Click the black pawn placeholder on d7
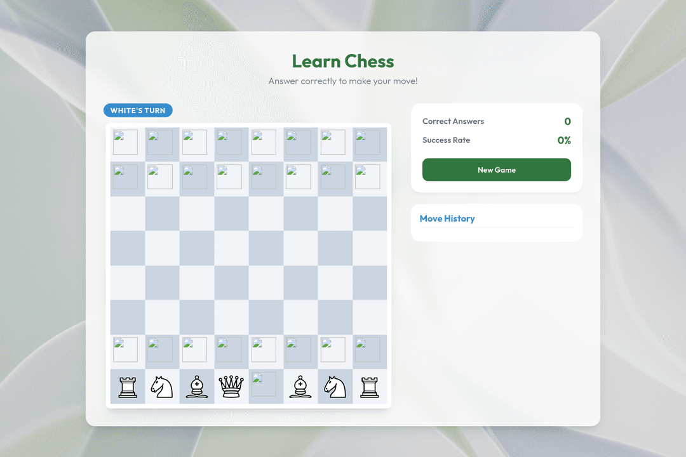686x457 pixels. [229, 176]
